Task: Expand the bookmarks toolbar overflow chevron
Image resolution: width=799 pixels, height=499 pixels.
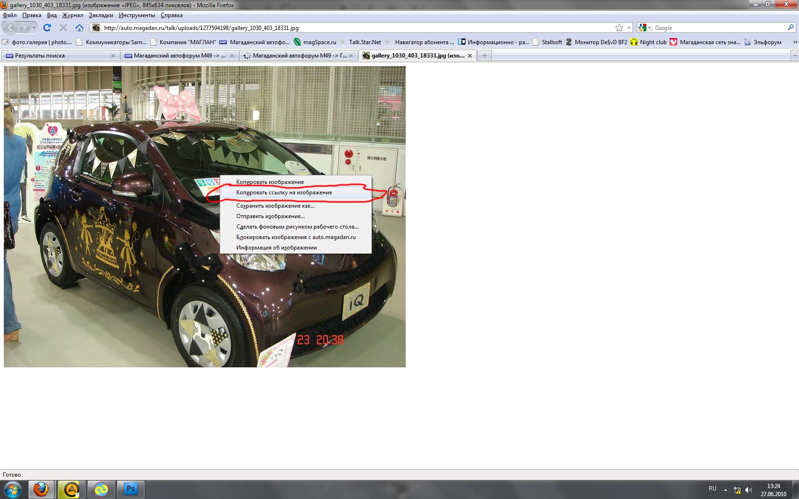Action: 795,42
